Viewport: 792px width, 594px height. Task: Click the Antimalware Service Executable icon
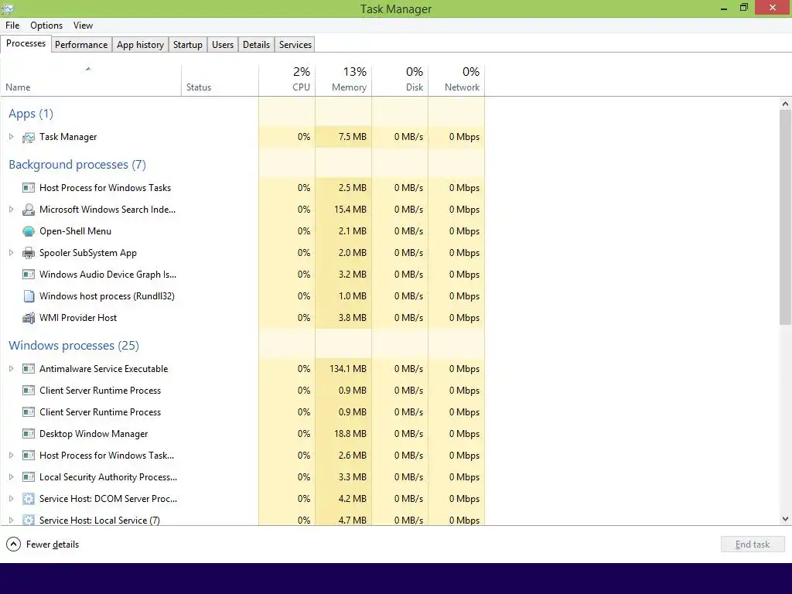[x=29, y=369]
